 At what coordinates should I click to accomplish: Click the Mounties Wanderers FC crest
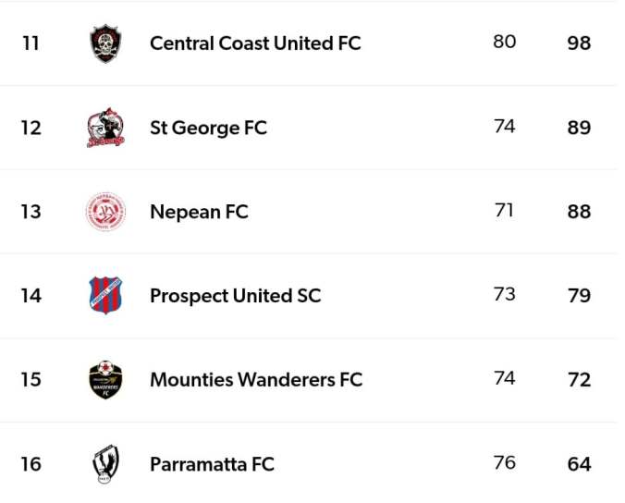105,380
